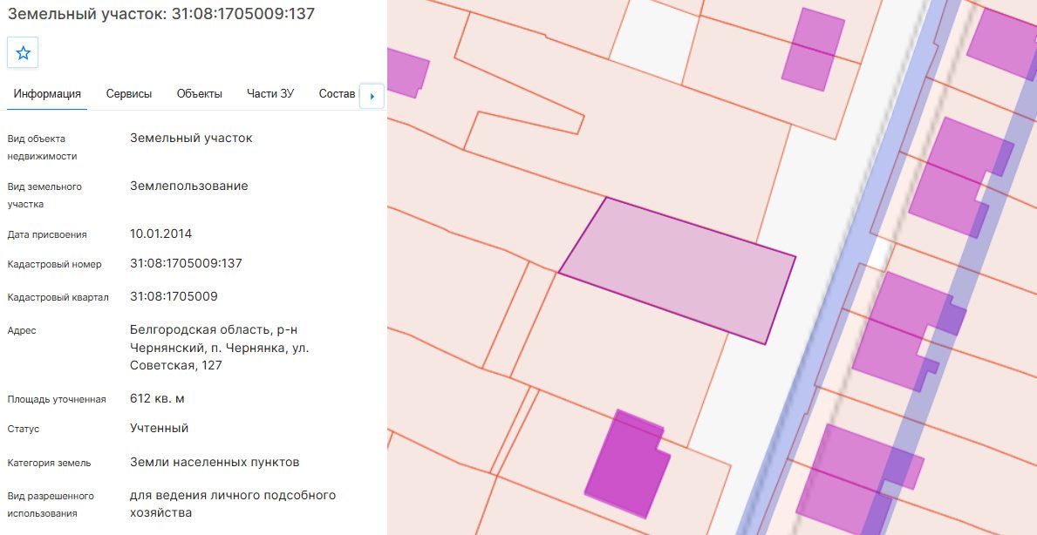Open the Информация tab
1037x535 pixels.
[47, 94]
